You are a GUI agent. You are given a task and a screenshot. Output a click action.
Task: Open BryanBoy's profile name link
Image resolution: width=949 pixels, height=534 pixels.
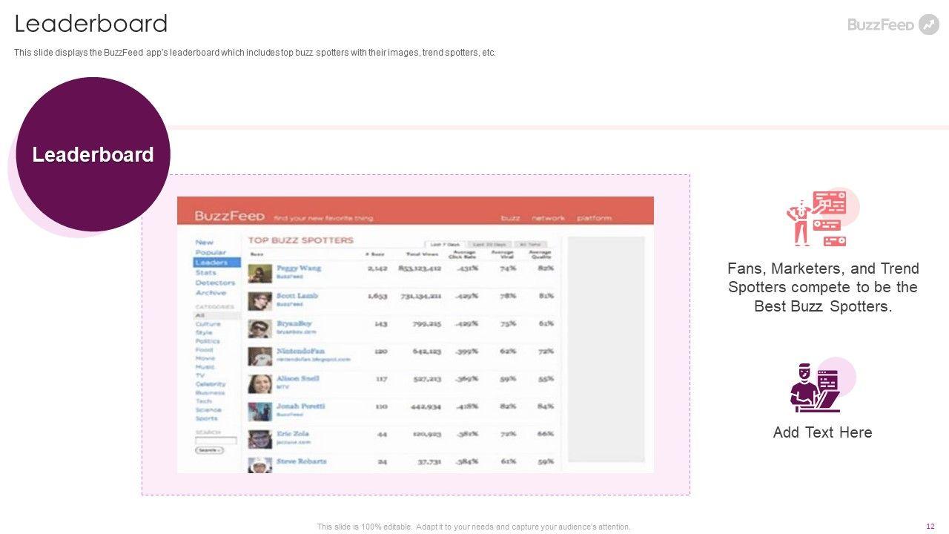coord(294,323)
